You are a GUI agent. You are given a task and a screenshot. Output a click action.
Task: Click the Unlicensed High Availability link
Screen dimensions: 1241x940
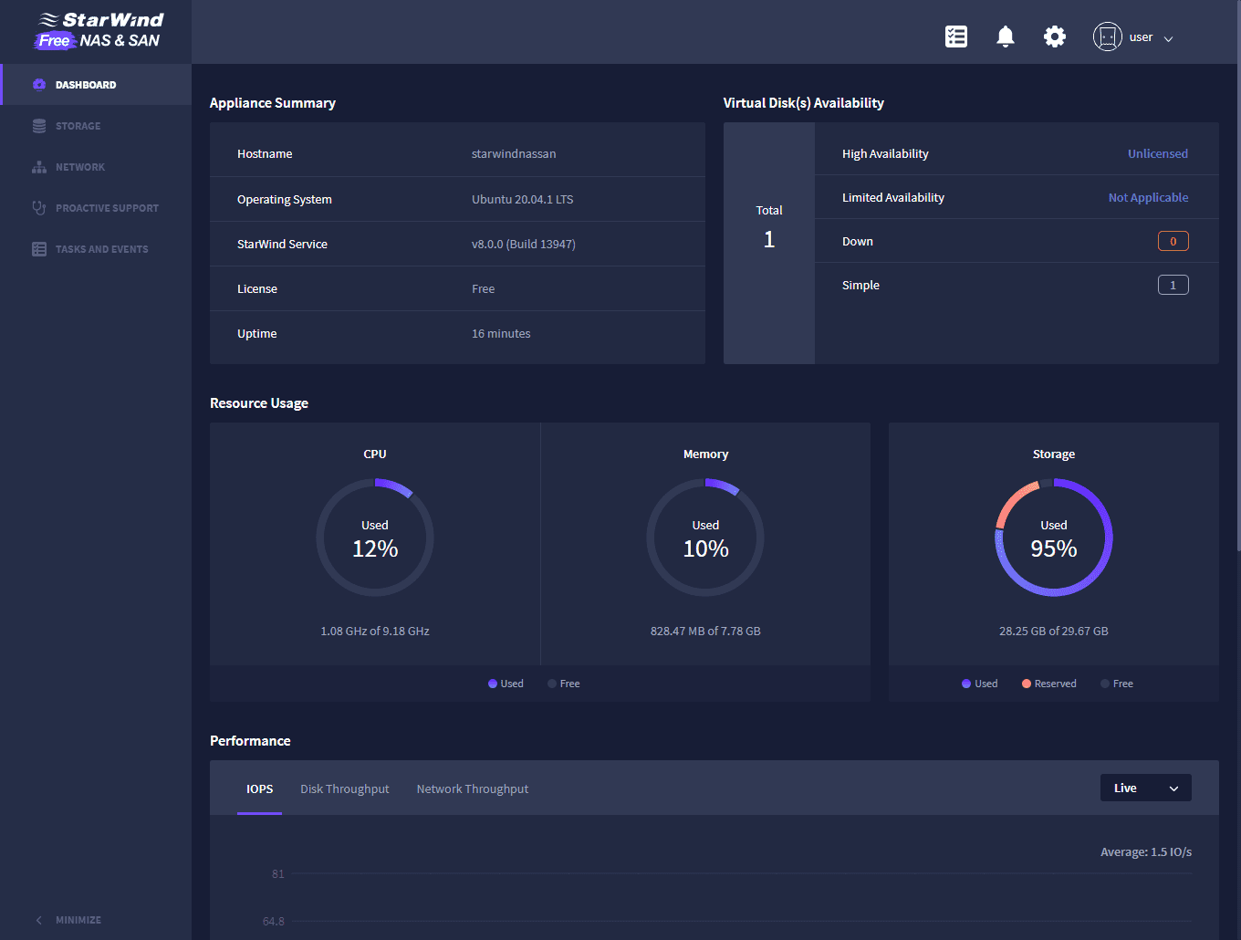[1158, 154]
